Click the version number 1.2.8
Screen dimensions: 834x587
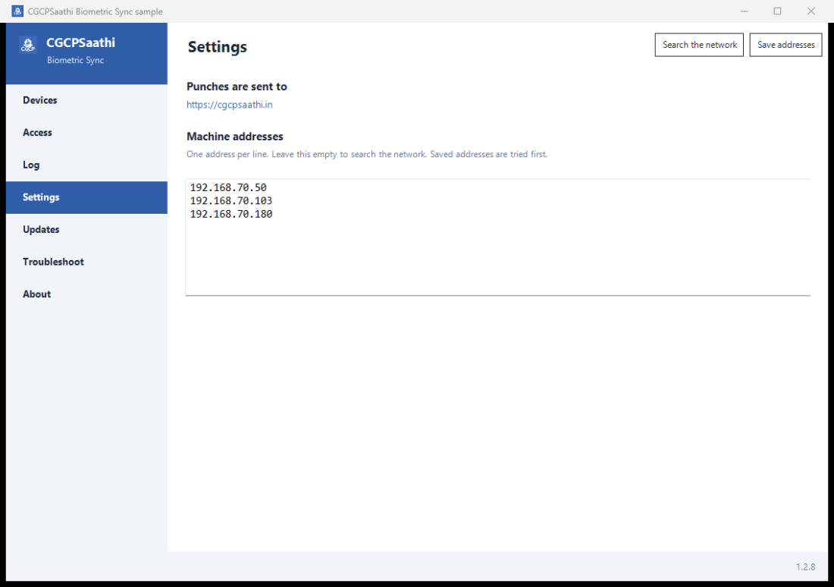[x=805, y=567]
